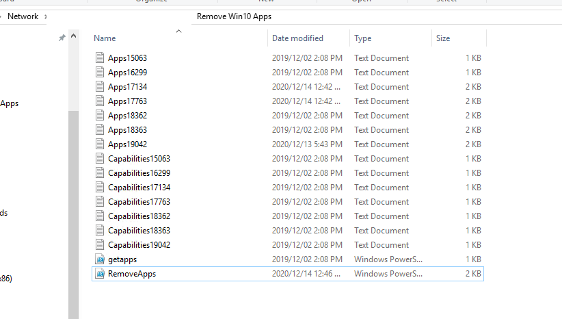Click Remove Win10 Apps in address path

[x=228, y=16]
